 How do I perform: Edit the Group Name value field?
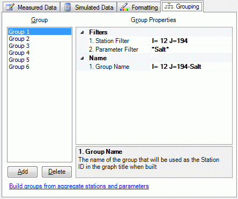(x=191, y=67)
